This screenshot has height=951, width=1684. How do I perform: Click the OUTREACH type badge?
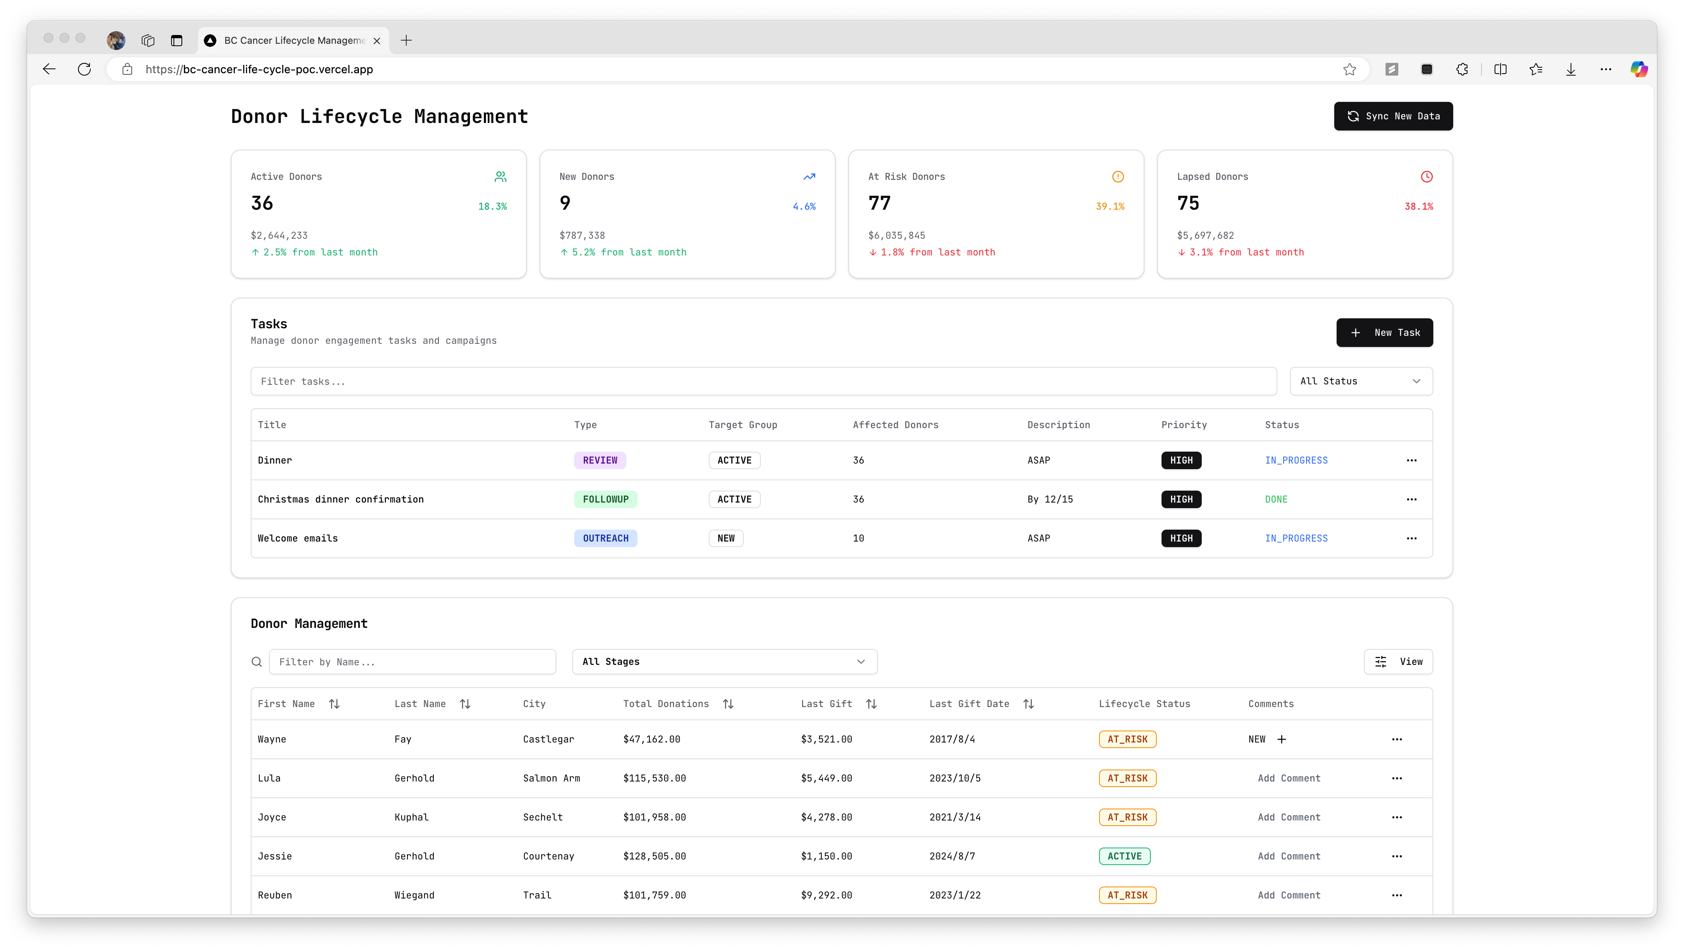[x=605, y=539]
